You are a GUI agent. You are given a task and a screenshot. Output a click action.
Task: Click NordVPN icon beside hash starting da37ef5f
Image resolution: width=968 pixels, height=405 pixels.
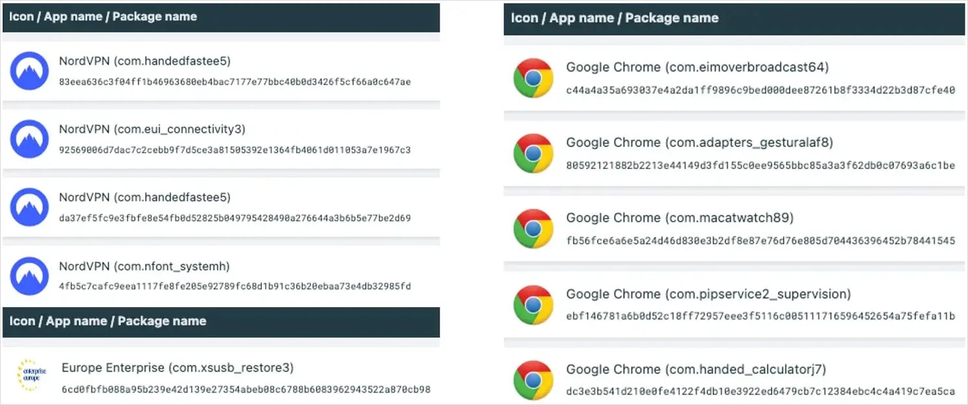pos(30,207)
